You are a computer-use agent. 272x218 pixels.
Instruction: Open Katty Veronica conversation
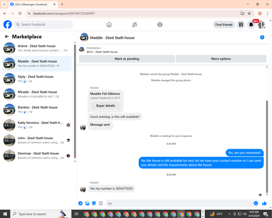(36, 125)
